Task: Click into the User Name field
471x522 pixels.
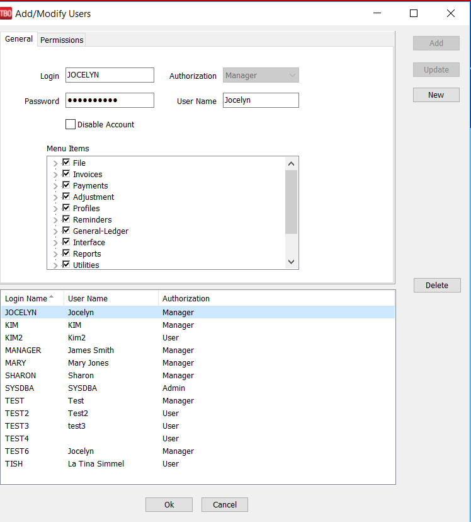Action: pyautogui.click(x=261, y=100)
